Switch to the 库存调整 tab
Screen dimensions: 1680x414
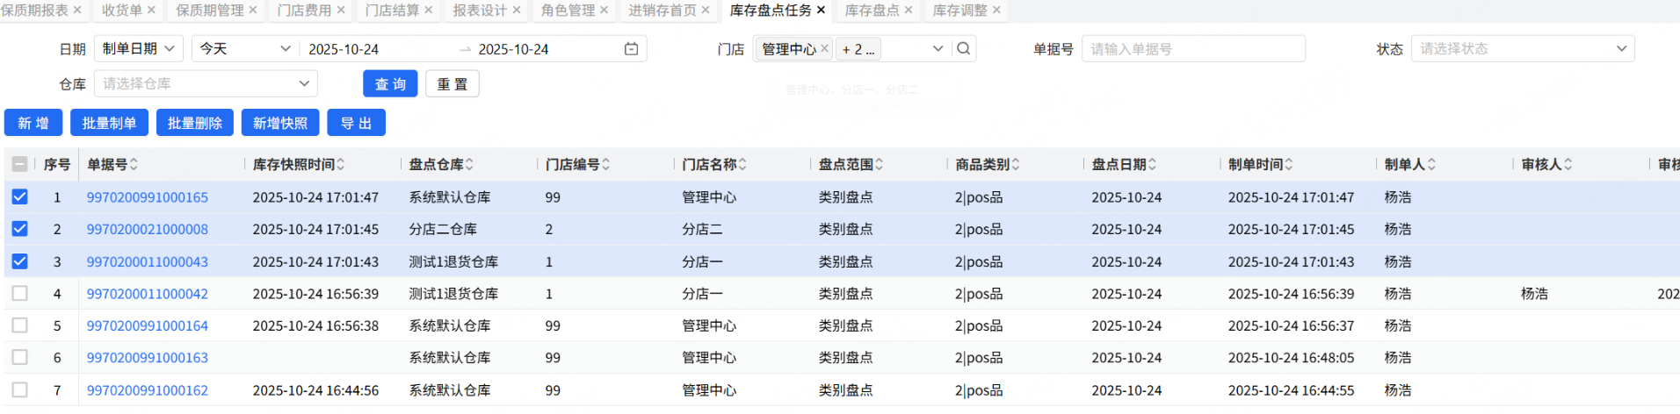coord(959,10)
